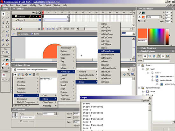The width and height of the screenshot is (175, 131).
Task: Click the Frame Label input field
Action: coord(27,117)
